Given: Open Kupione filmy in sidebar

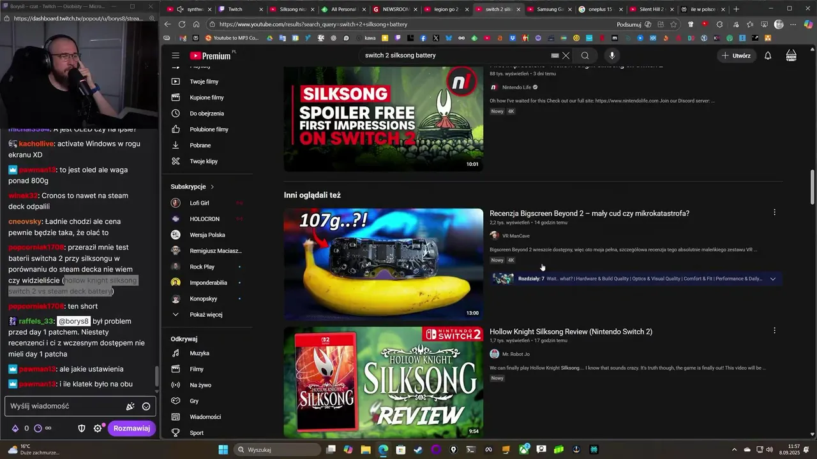Looking at the screenshot, I should click(206, 98).
